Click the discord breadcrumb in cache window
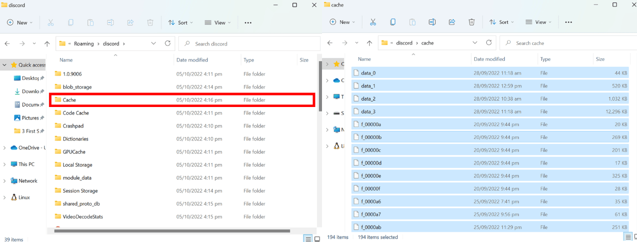Image resolution: width=637 pixels, height=242 pixels. (404, 43)
